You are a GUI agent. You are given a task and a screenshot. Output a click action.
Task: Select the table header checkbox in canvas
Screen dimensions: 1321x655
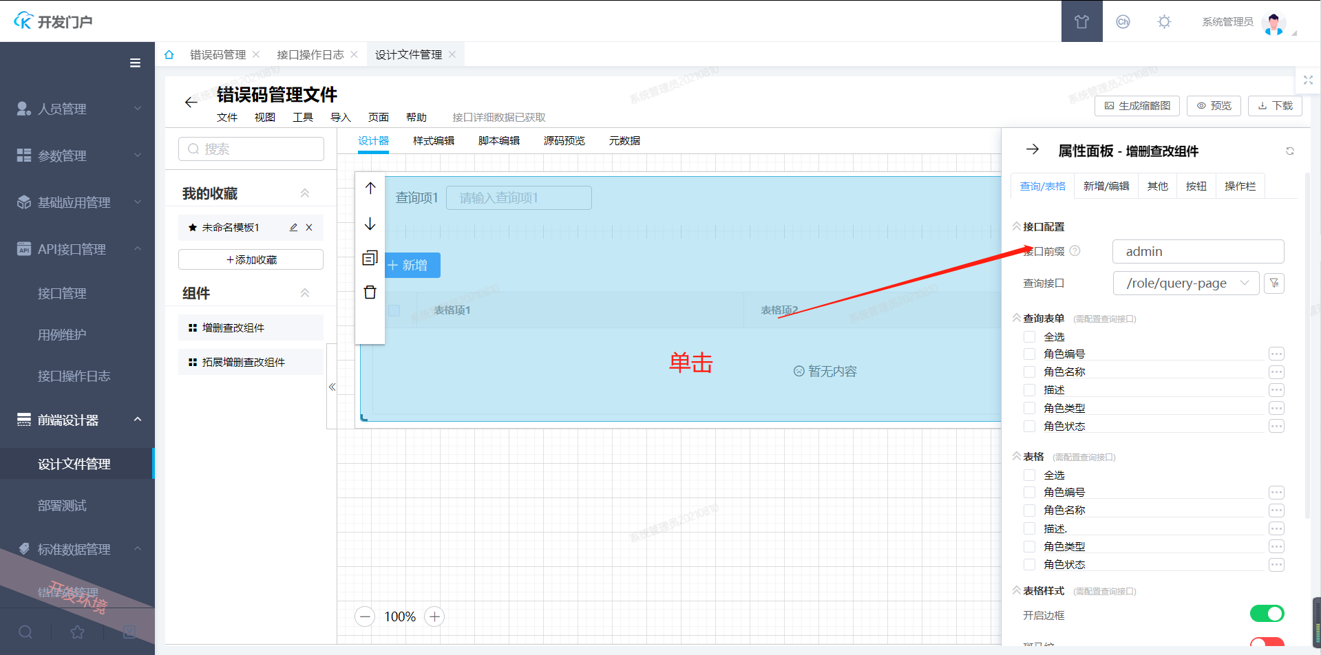click(x=394, y=310)
